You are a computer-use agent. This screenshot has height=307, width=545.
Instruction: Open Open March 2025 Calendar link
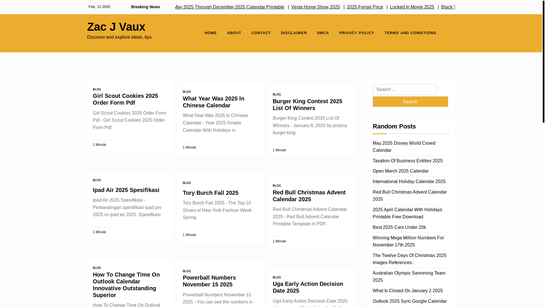point(401,171)
